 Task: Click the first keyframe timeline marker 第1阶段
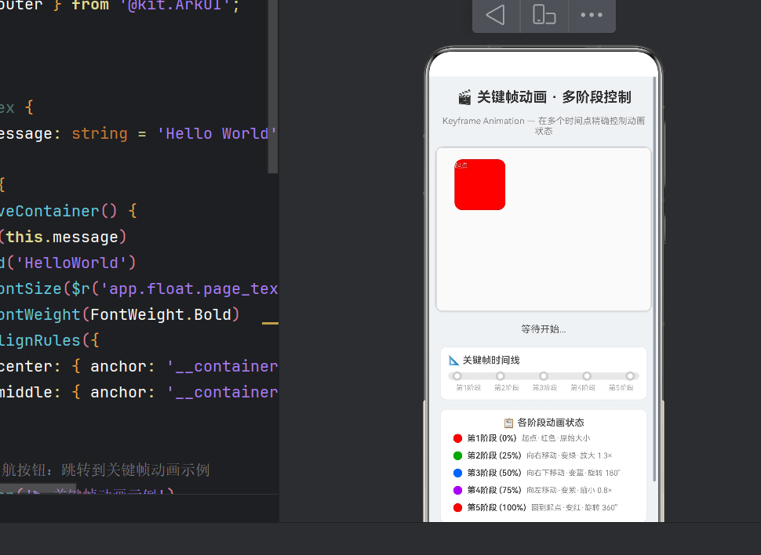pos(457,376)
